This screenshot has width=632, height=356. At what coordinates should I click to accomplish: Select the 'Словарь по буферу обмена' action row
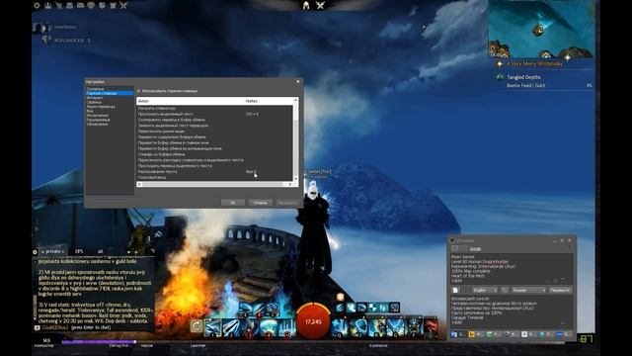pyautogui.click(x=215, y=154)
